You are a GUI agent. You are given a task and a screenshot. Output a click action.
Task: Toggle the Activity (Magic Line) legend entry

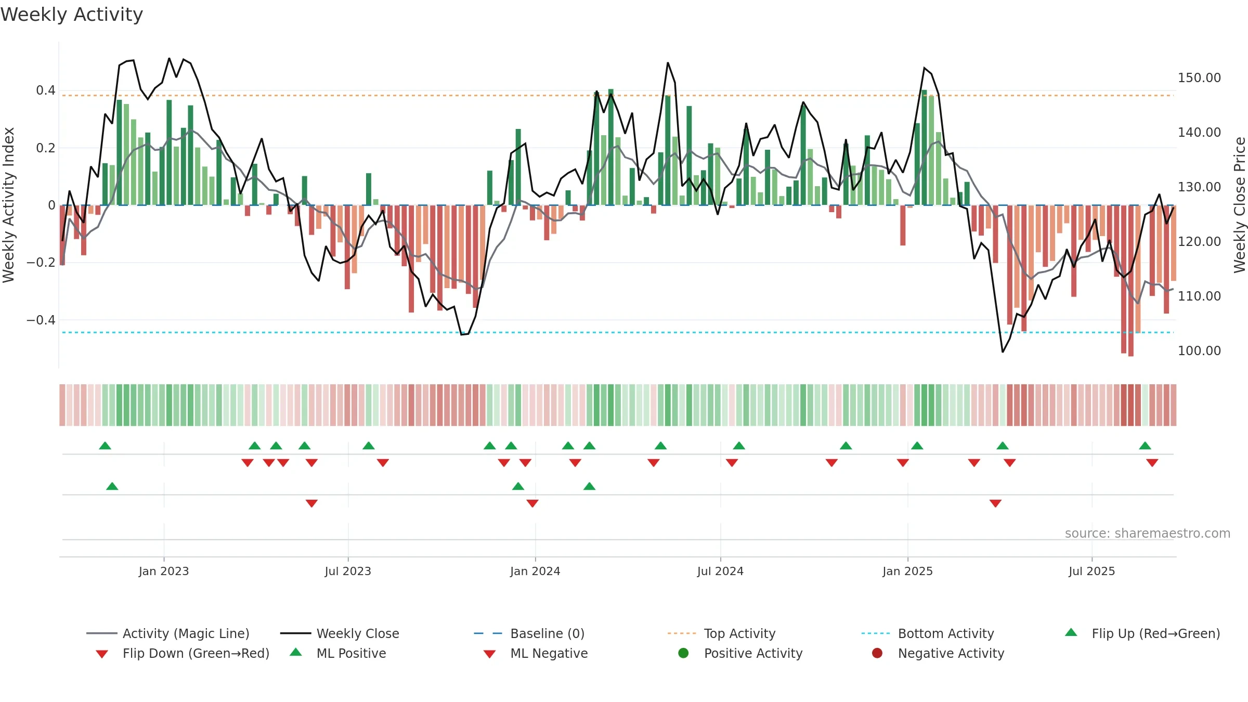pyautogui.click(x=168, y=633)
